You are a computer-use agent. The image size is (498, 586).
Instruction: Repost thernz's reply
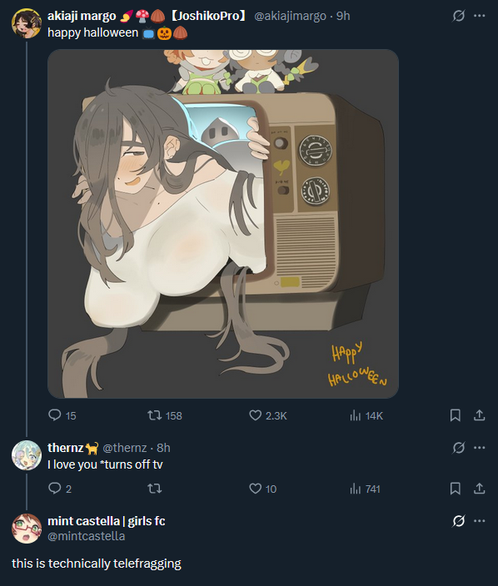(154, 488)
